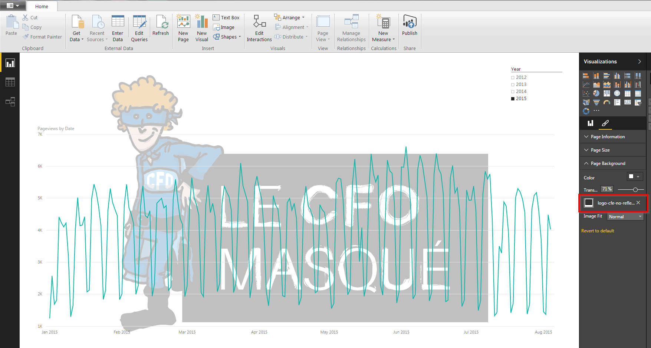Check the 2014 year checkbox
Viewport: 651px width, 348px height.
click(513, 92)
